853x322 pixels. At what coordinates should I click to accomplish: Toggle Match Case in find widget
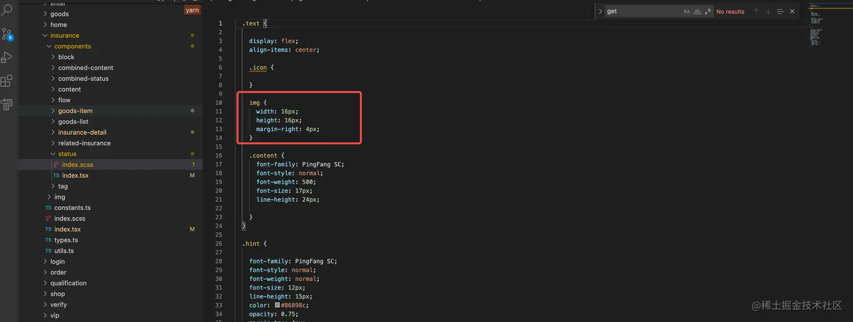[x=687, y=11]
